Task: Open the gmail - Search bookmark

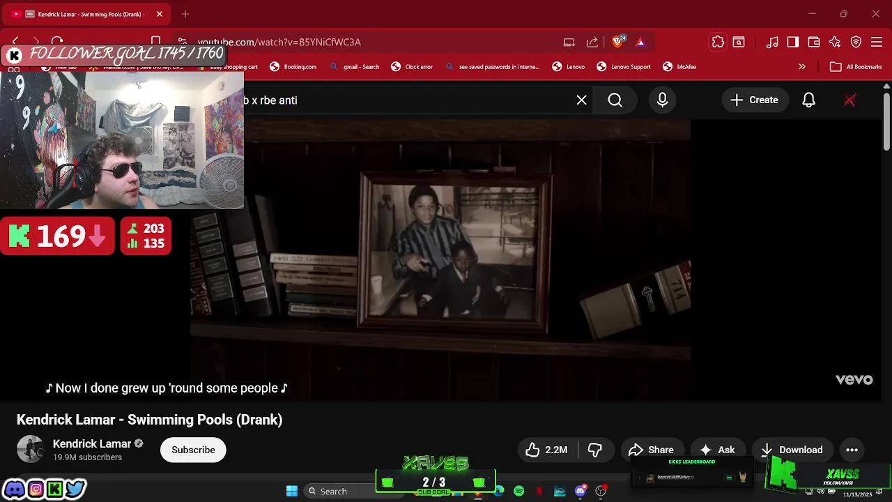Action: tap(354, 67)
